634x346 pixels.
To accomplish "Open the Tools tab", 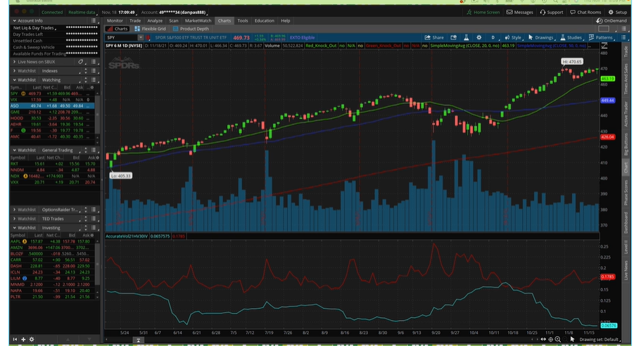I will 243,20.
